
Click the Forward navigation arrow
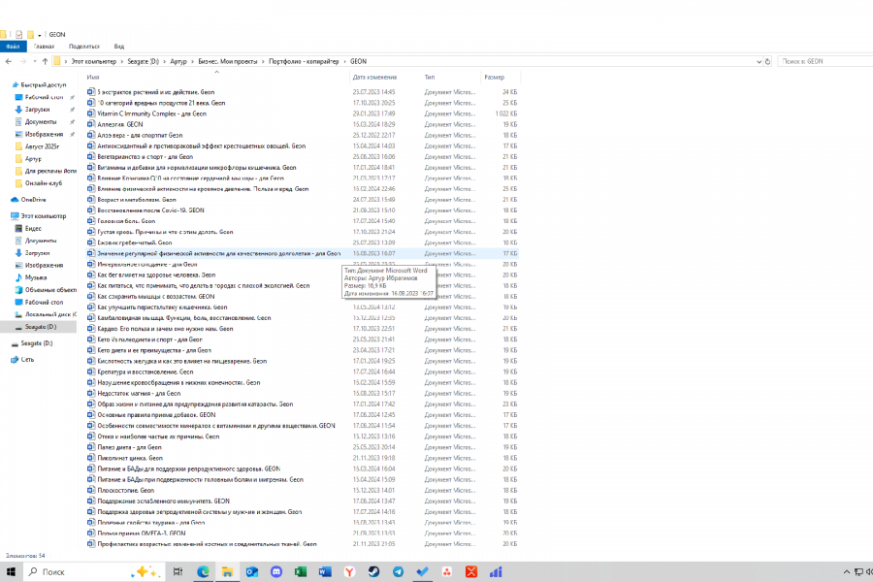tap(23, 61)
